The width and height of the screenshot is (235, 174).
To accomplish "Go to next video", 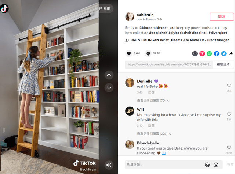I will [109, 87].
